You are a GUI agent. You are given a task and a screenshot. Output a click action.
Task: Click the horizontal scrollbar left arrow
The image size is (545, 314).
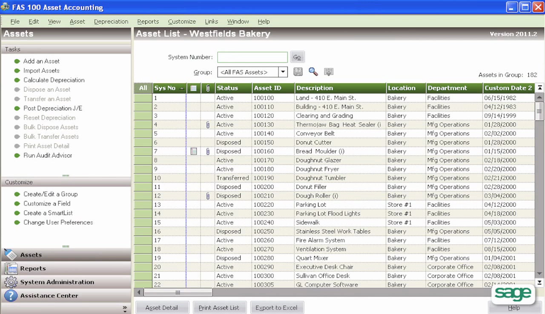coord(139,292)
